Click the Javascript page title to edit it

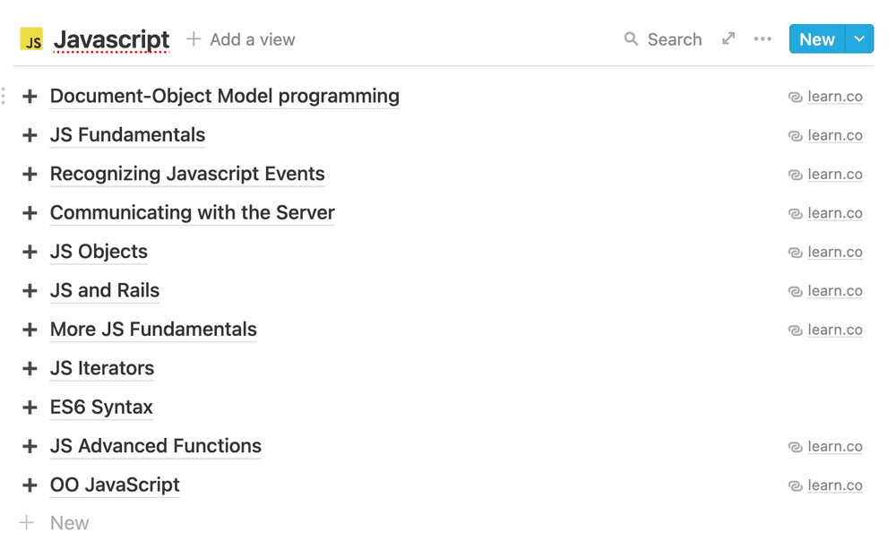111,39
